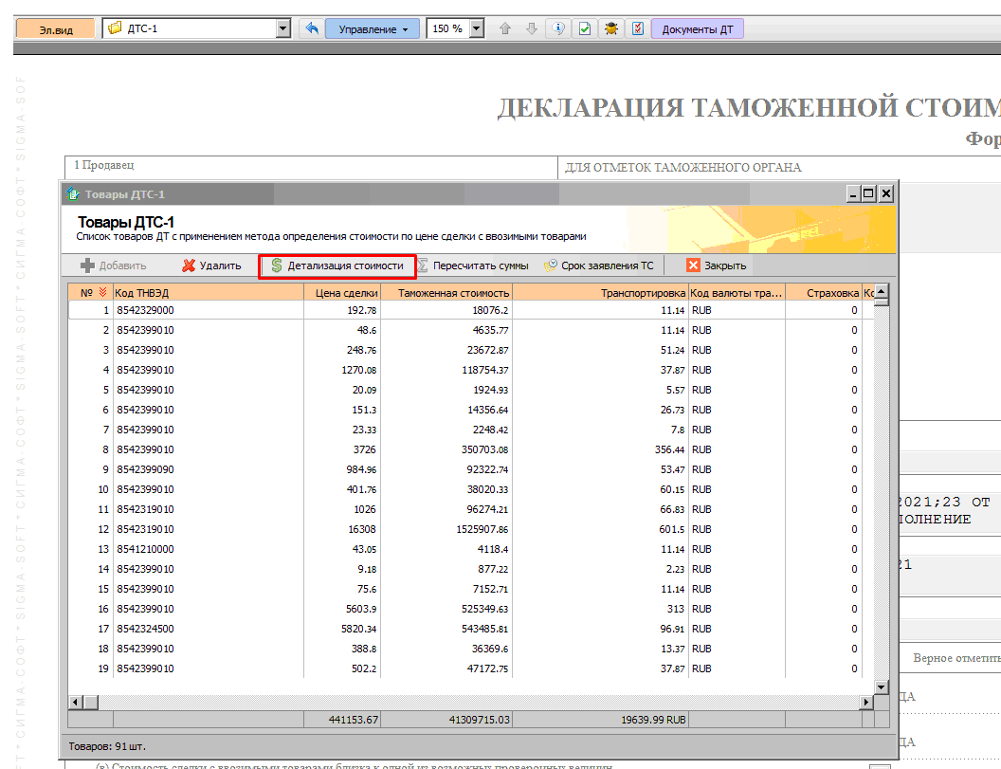Click the blue back arrow icon

tap(312, 28)
